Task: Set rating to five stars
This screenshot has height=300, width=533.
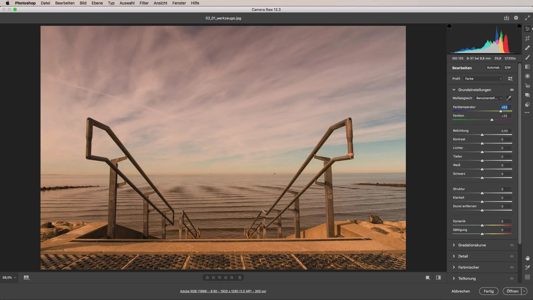Action: 232,277
